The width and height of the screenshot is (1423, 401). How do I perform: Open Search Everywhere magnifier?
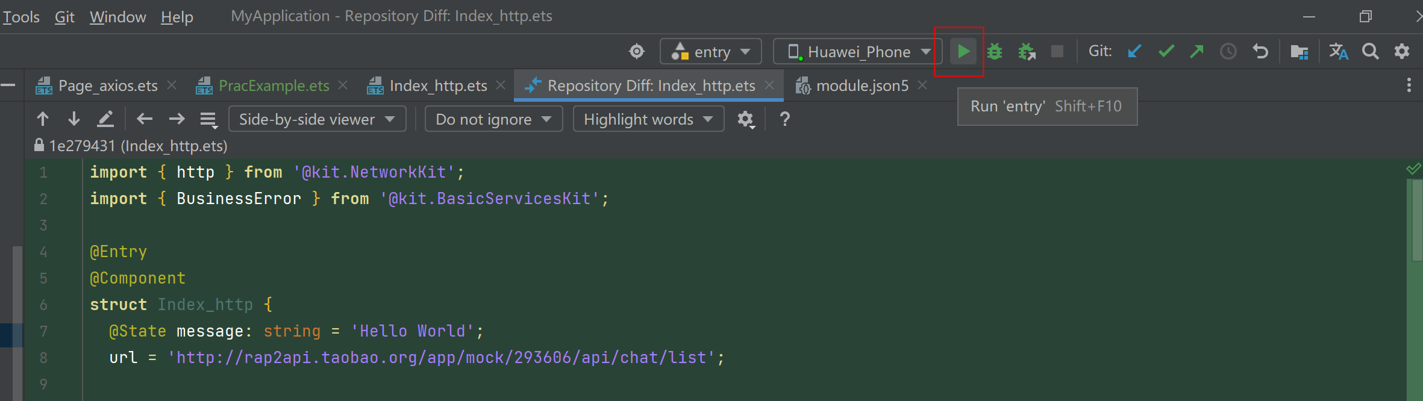tap(1371, 51)
